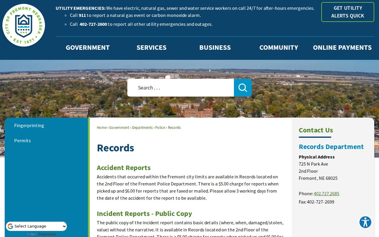Go to Police in the breadcrumb
Screen dimensions: 379x237
(x=160, y=128)
